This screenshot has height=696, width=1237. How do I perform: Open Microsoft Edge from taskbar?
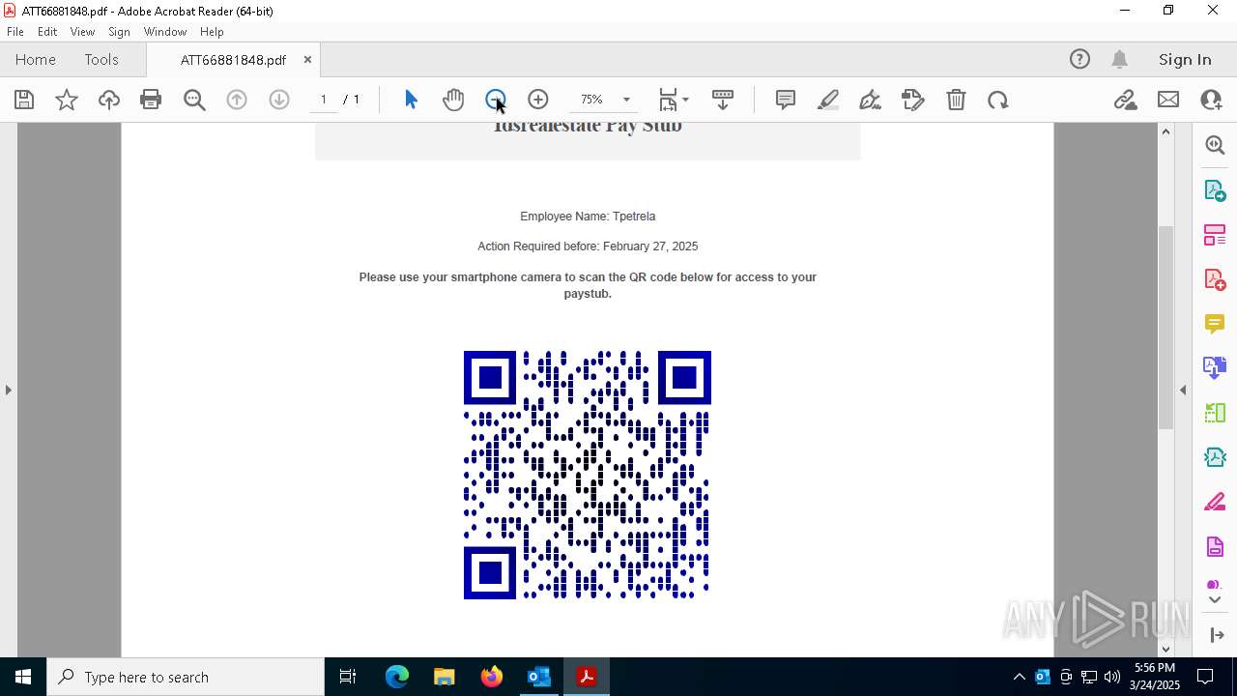397,677
